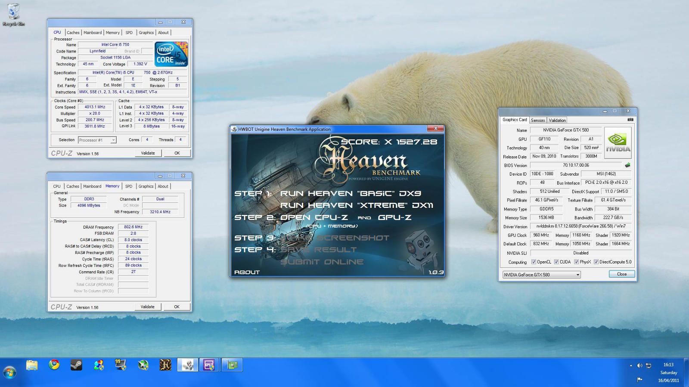Switch to Caches tab in upper CPU-Z window
The width and height of the screenshot is (689, 387).
click(x=73, y=33)
